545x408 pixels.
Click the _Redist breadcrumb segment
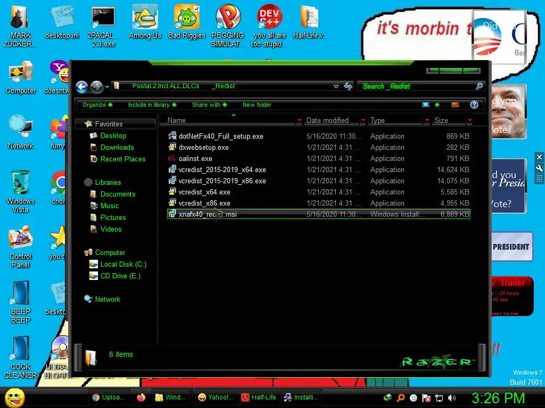point(224,86)
